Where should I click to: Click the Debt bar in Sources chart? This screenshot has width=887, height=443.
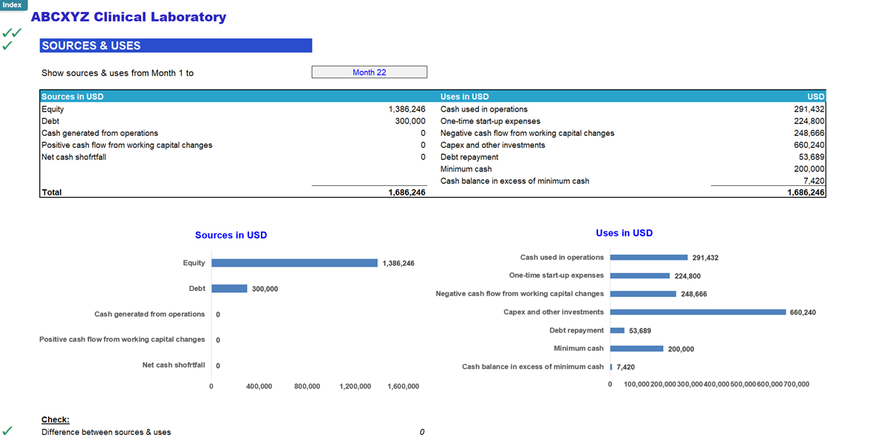pyautogui.click(x=230, y=289)
